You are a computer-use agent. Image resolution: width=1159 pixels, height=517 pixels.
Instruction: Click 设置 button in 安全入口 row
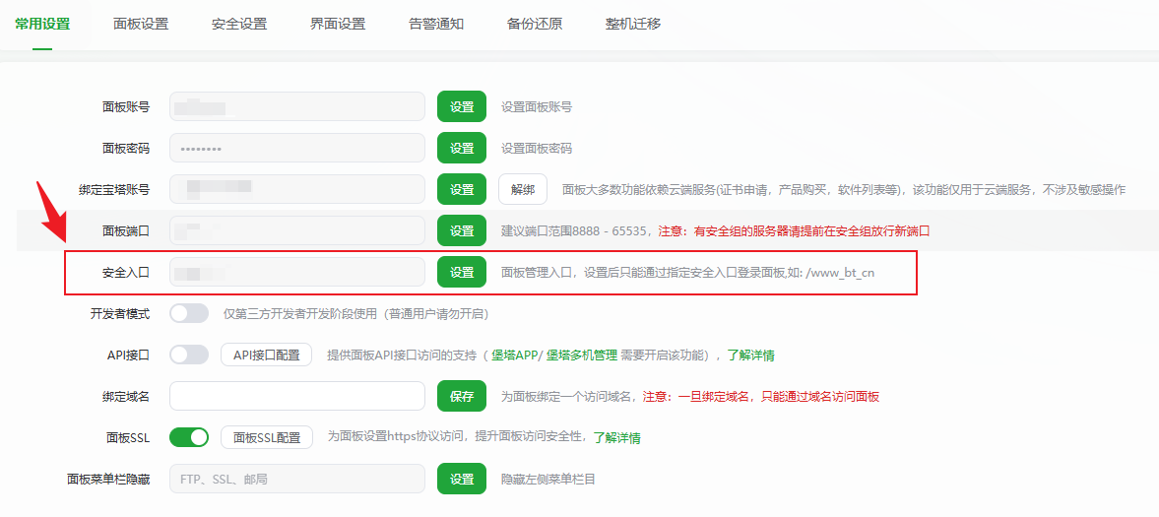pyautogui.click(x=462, y=272)
